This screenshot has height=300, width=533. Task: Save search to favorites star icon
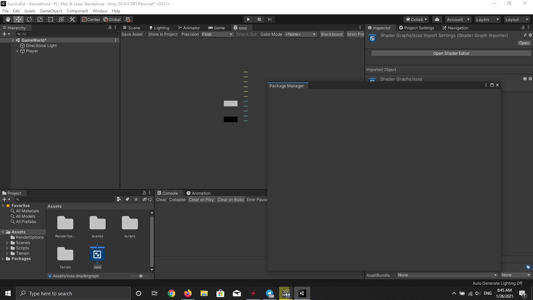(x=136, y=199)
